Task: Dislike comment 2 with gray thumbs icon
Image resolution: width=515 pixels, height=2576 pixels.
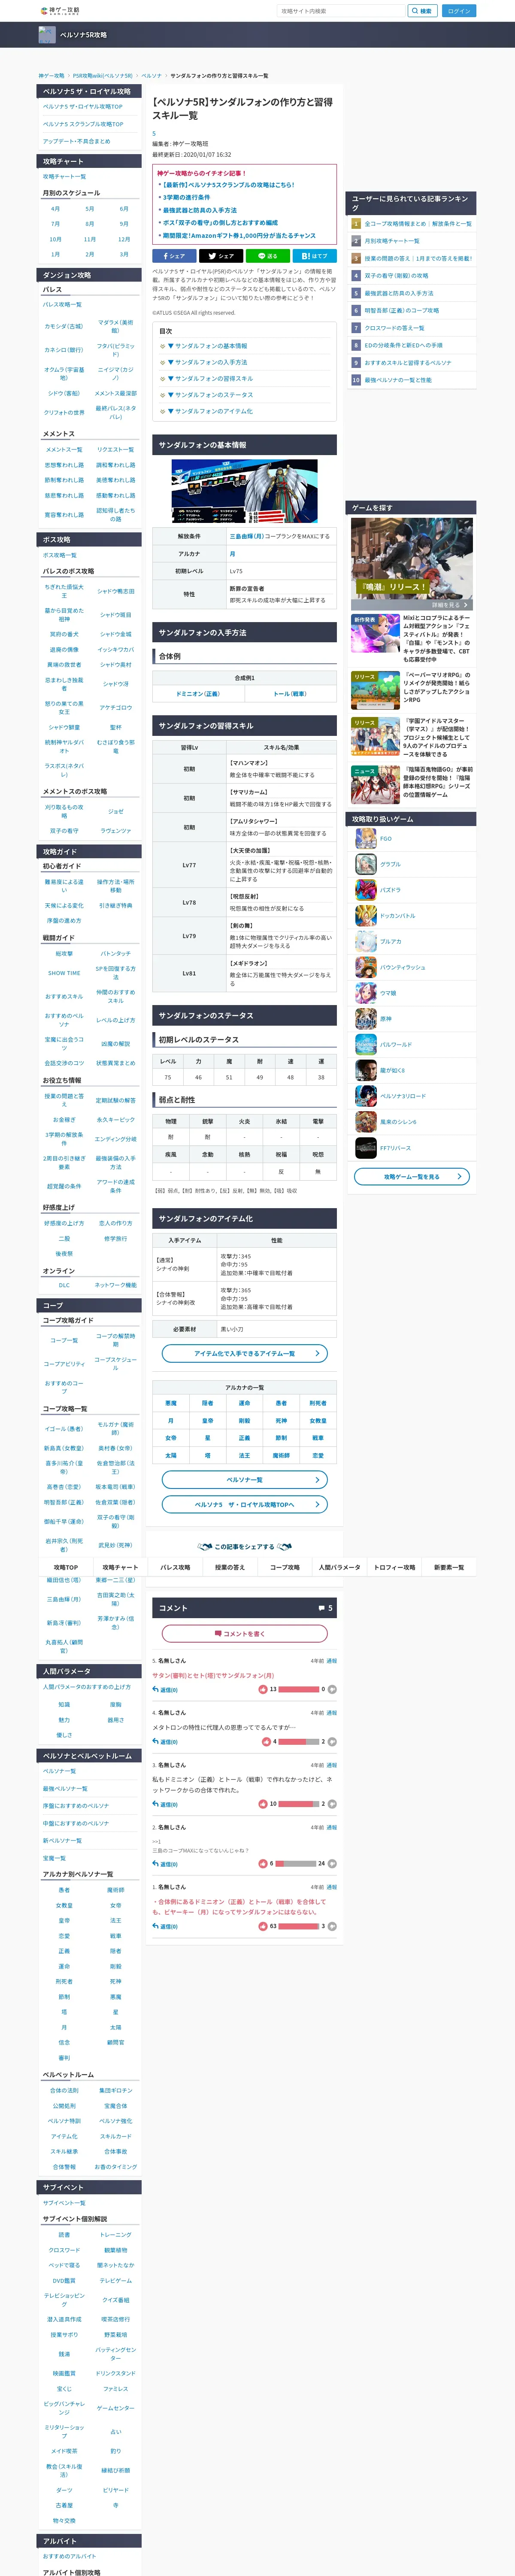Action: pyautogui.click(x=332, y=1864)
